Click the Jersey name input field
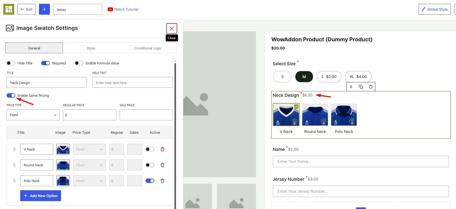The image size is (456, 209). (x=78, y=9)
